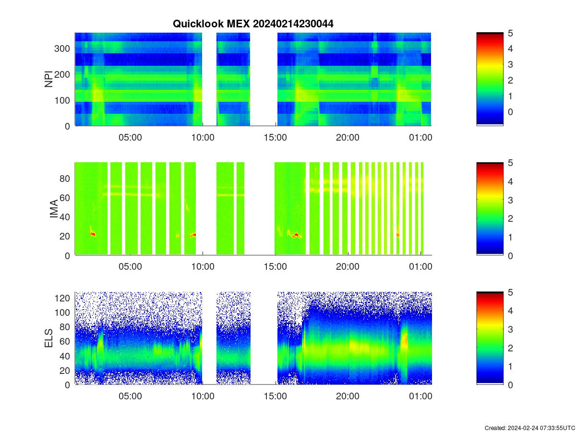Click the NPI plot colorbar

[490, 79]
